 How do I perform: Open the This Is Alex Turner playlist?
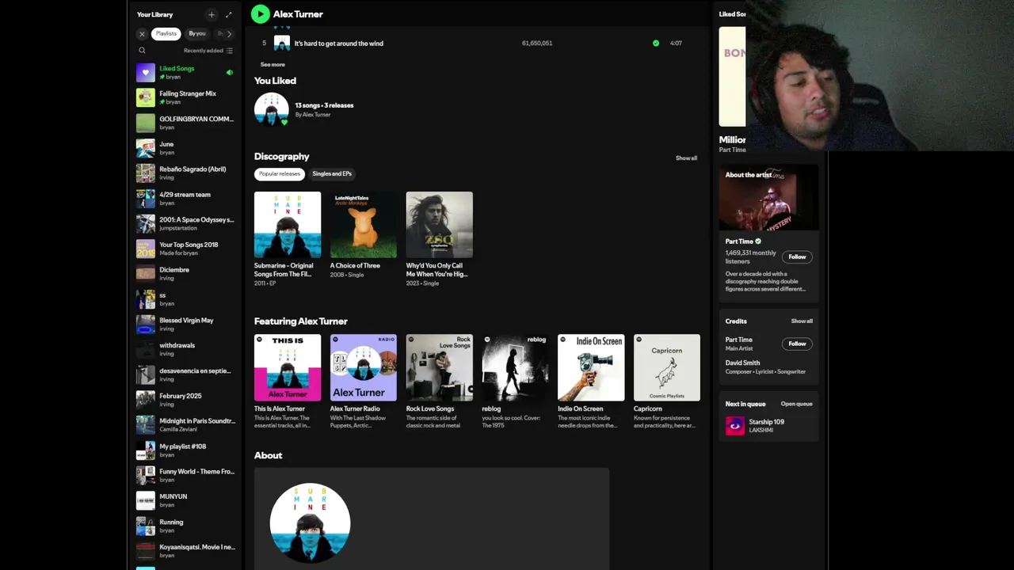point(288,367)
